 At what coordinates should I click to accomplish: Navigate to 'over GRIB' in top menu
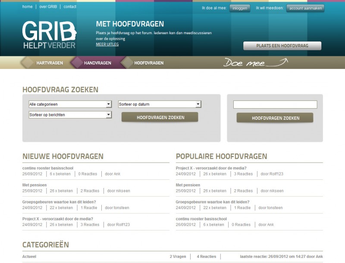point(48,7)
